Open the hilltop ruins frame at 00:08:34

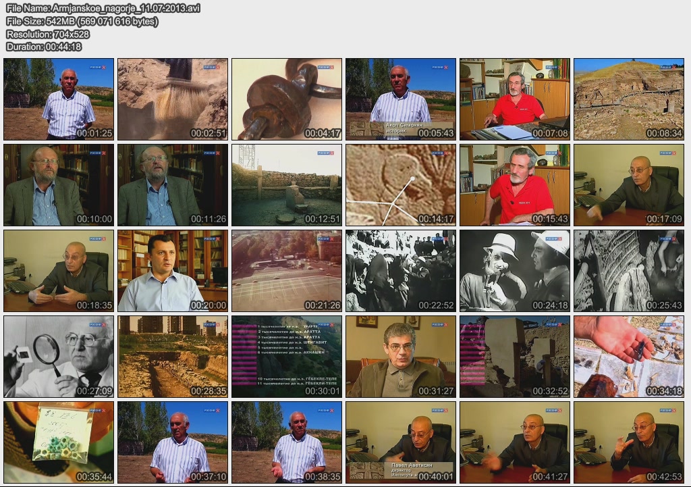629,99
